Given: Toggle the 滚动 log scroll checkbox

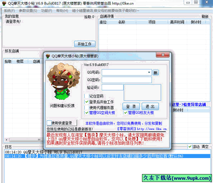Looking at the screenshot, I should (190, 147).
